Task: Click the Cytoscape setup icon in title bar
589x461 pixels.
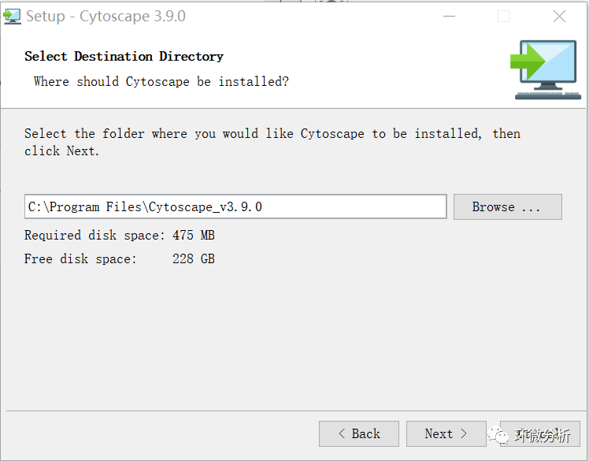Action: (x=12, y=17)
